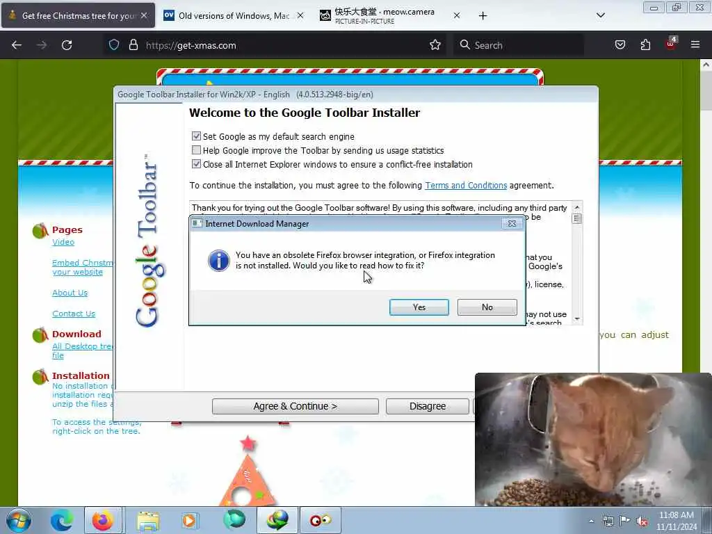
Task: Go back to the previous page
Action: [17, 45]
